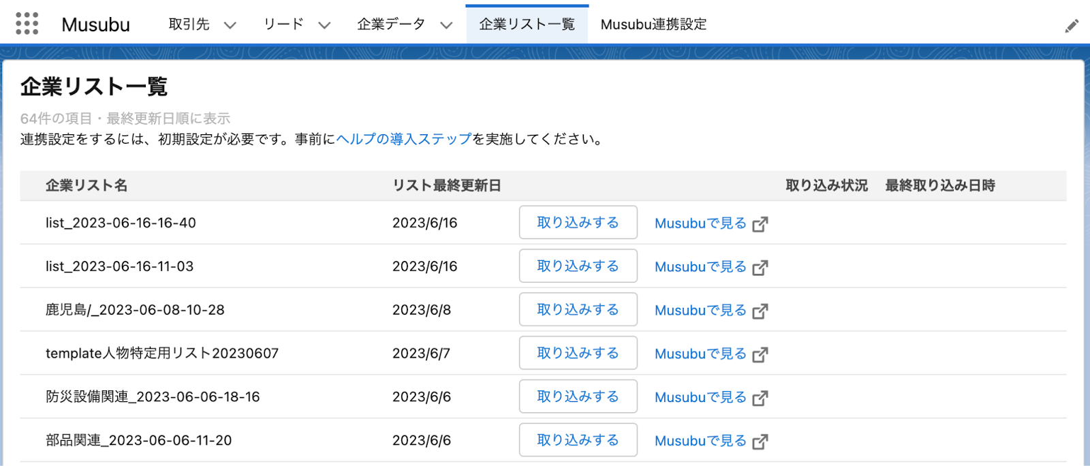Open Musubuで見る link for 防災設備関連_2023-06-06-18-16
The image size is (1090, 466).
pyautogui.click(x=701, y=398)
